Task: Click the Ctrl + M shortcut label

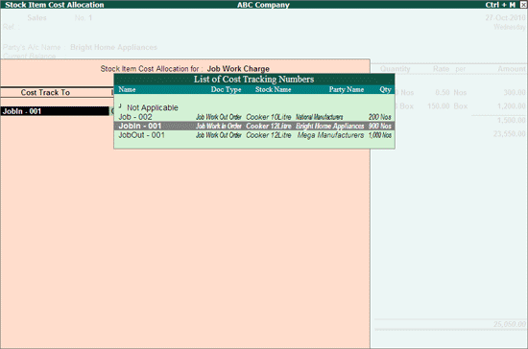Action: tap(500, 5)
